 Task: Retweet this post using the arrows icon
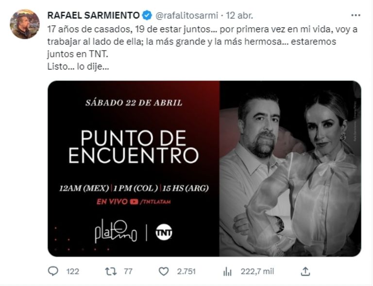[111, 271]
